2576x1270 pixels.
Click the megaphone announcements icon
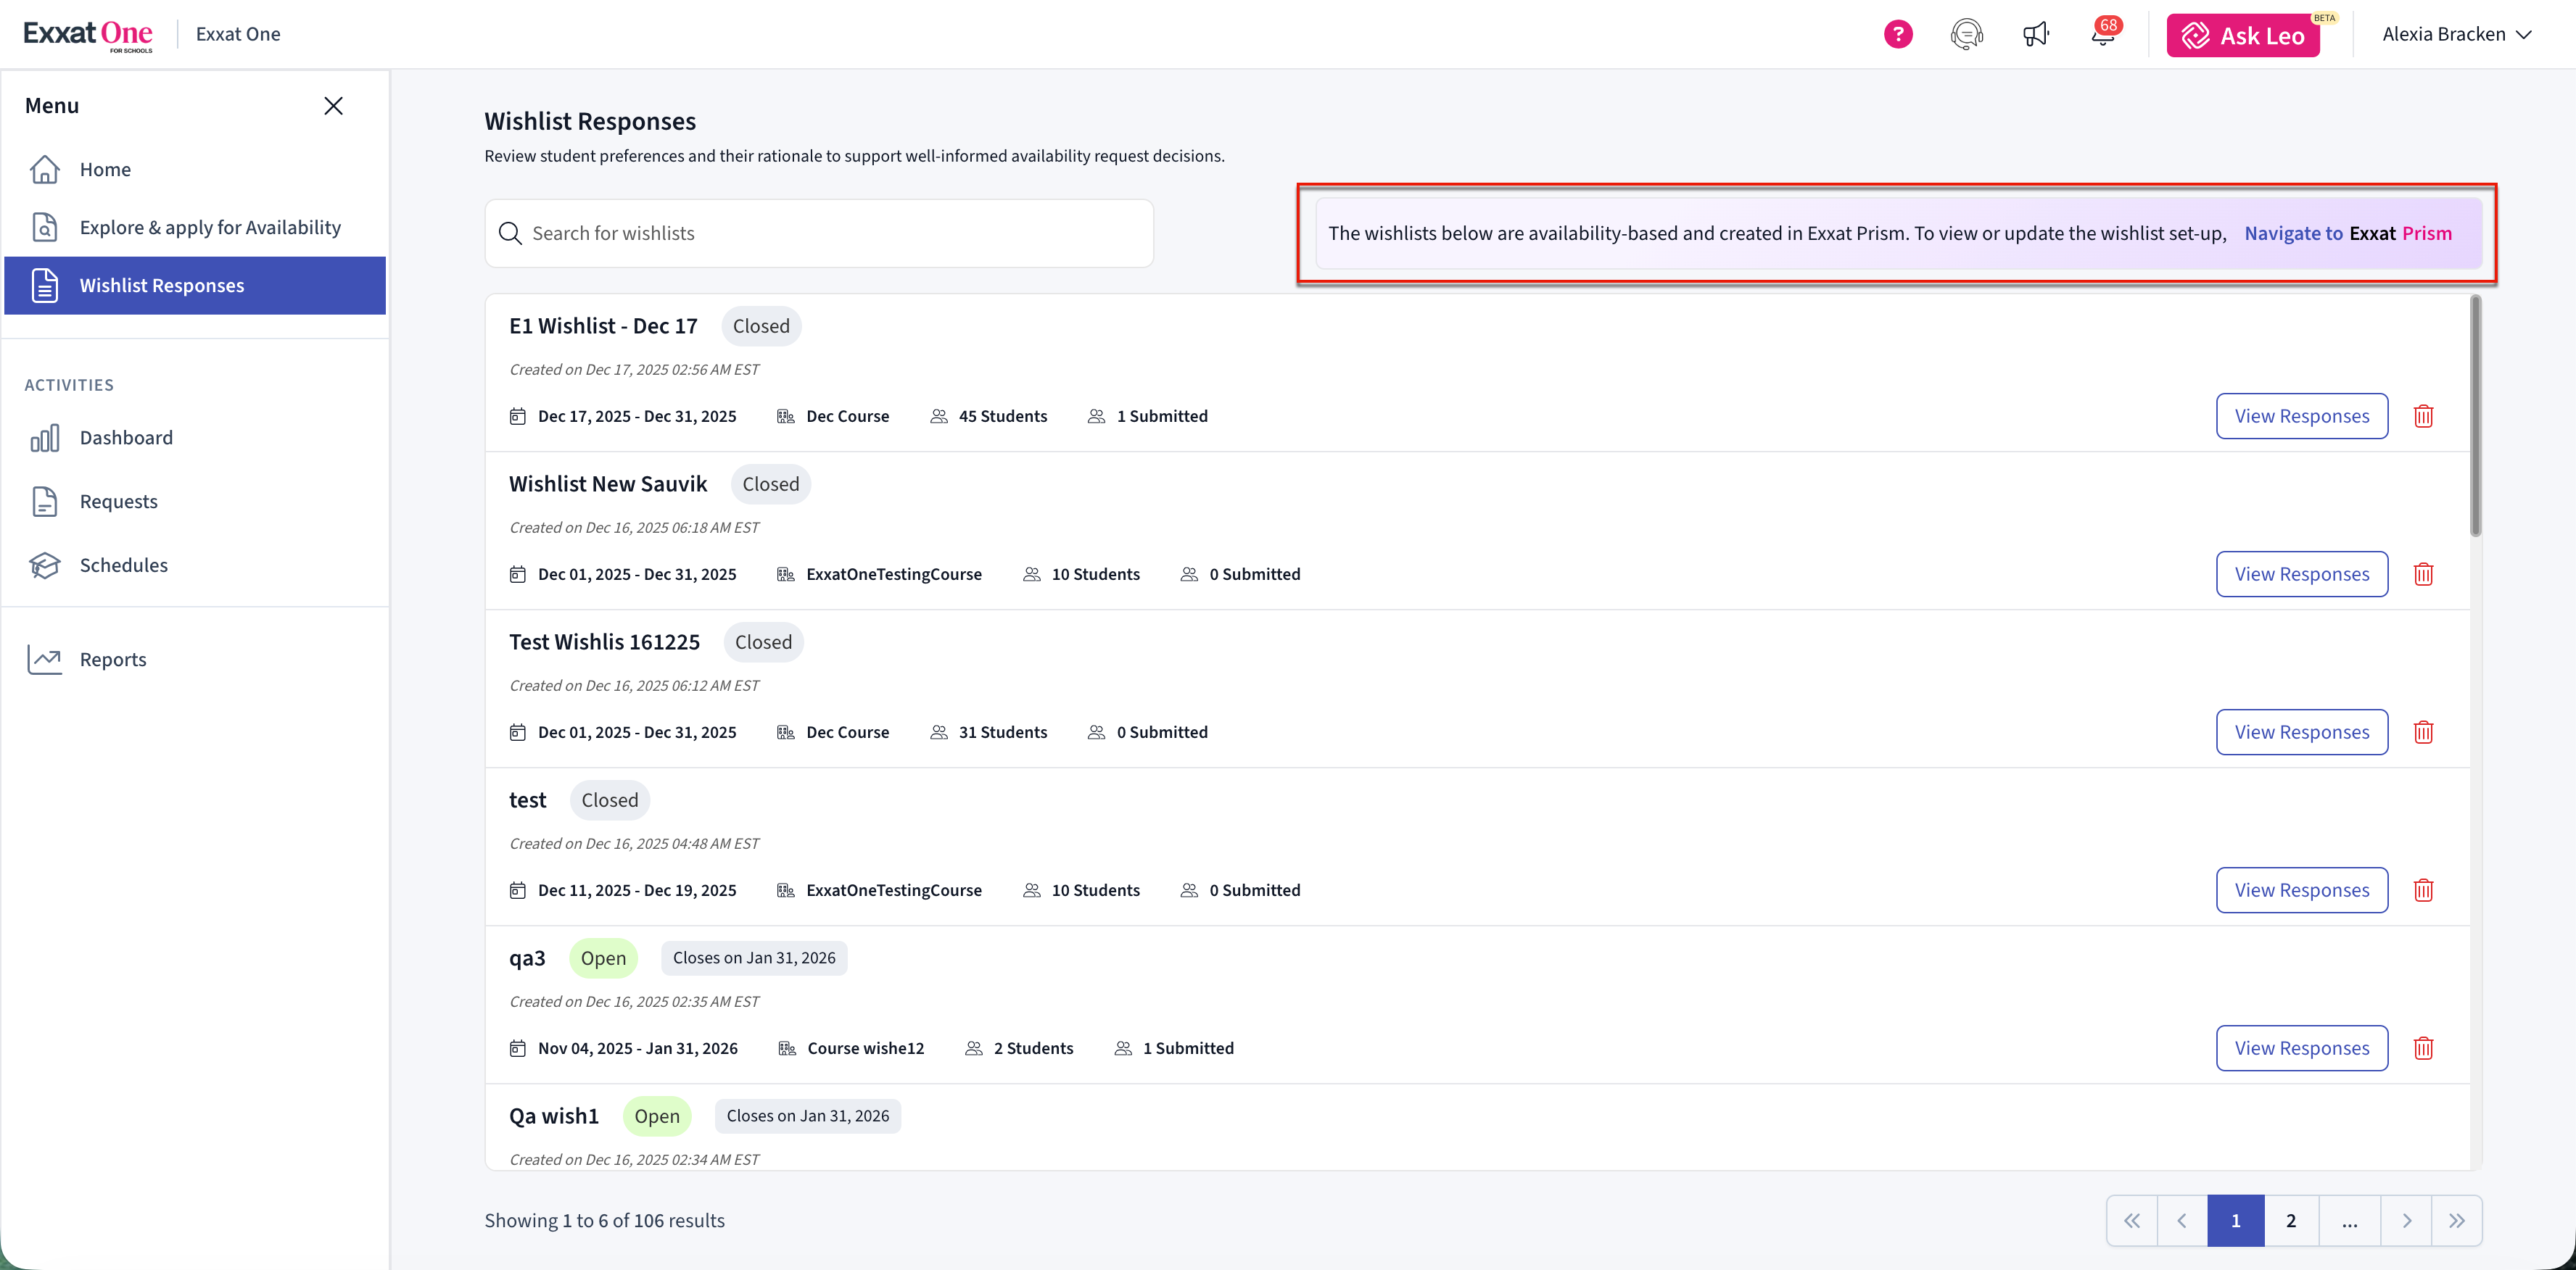pyautogui.click(x=2035, y=35)
